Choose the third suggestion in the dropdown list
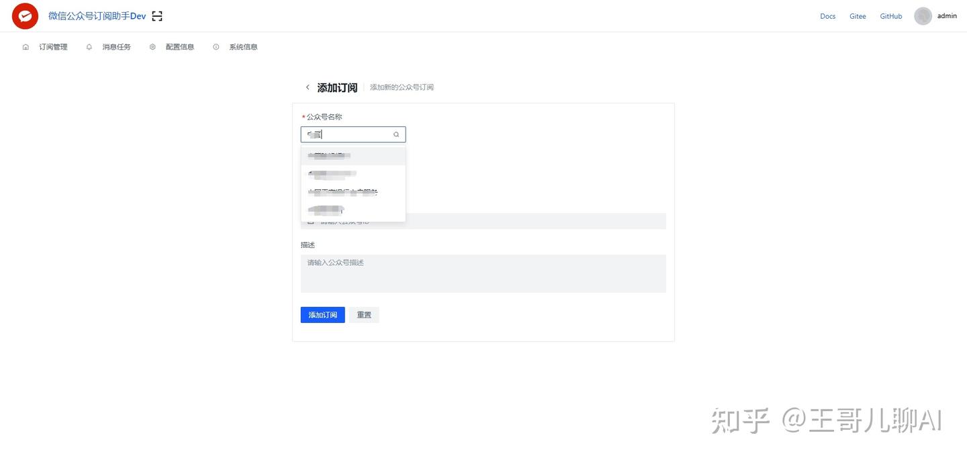This screenshot has height=460, width=967. coord(353,193)
